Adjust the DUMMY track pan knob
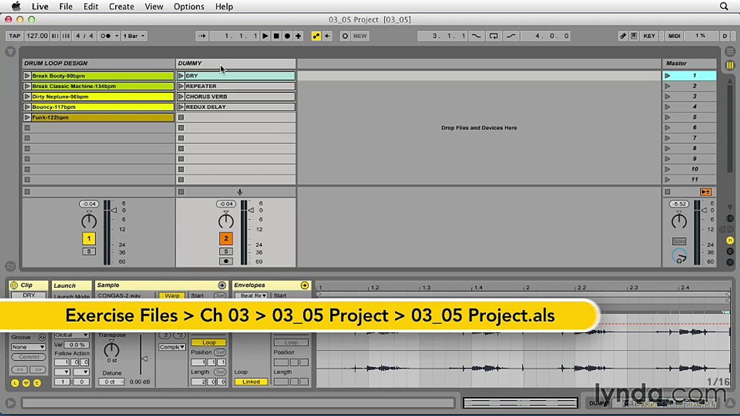 [x=226, y=221]
